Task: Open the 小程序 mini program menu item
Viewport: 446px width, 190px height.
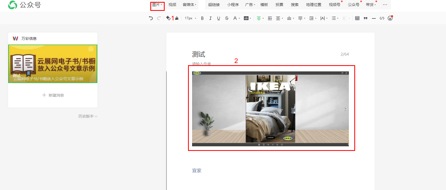Action: click(x=233, y=5)
